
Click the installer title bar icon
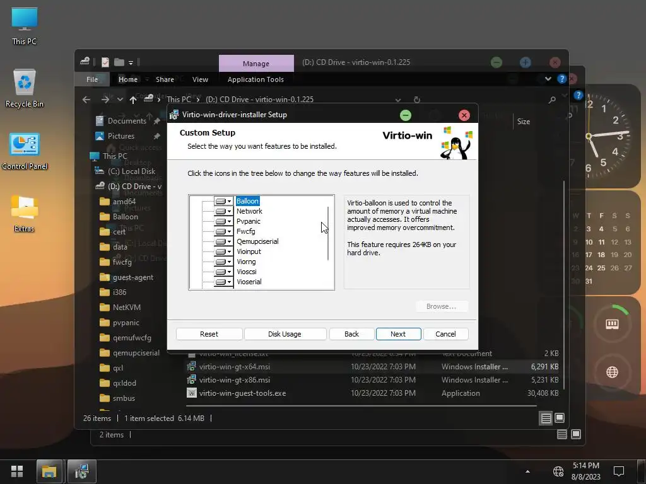pos(174,115)
